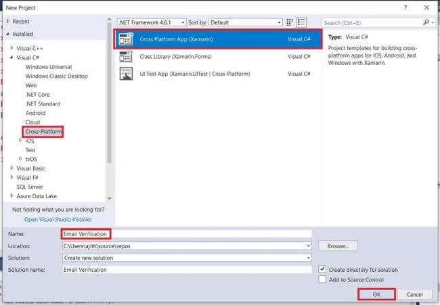Collapse the Installed node
440x305 pixels.
point(8,34)
